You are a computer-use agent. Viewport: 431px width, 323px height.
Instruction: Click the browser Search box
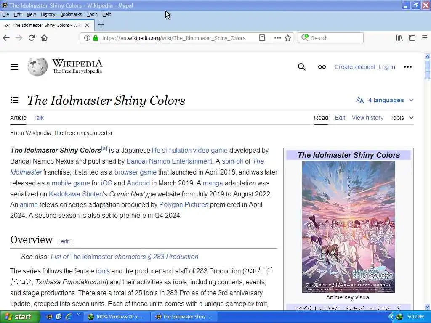pos(331,38)
